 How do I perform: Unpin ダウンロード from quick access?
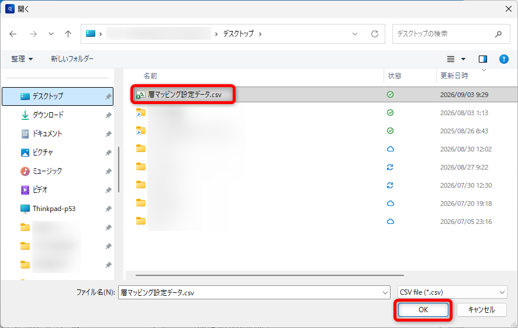(x=108, y=115)
